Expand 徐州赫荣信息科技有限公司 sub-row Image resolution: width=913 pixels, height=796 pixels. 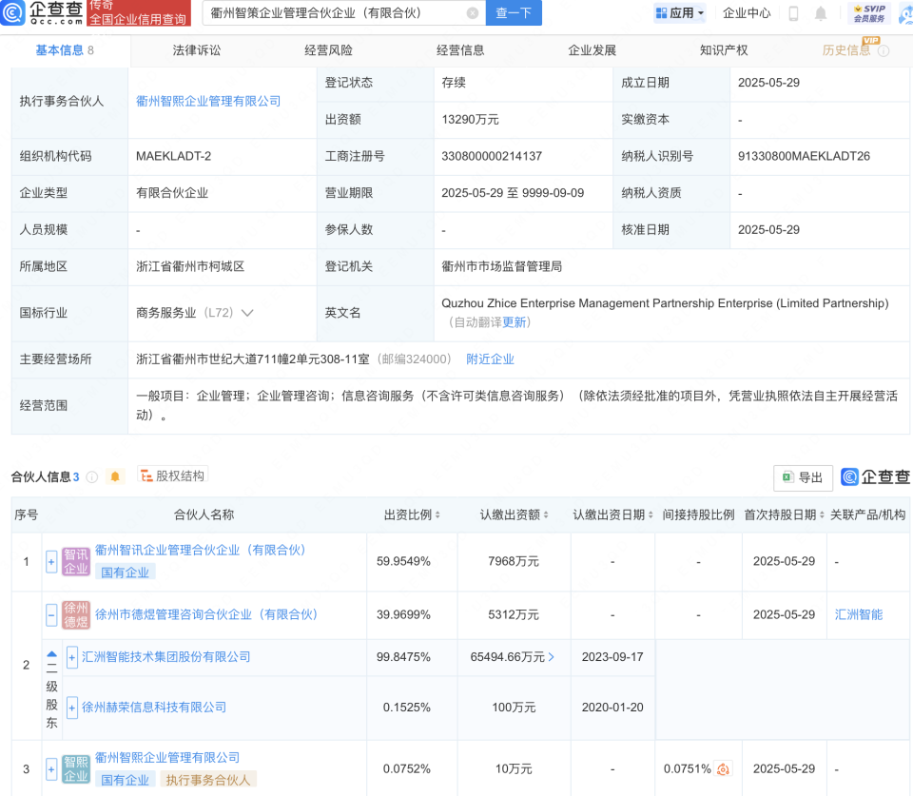[x=71, y=708]
